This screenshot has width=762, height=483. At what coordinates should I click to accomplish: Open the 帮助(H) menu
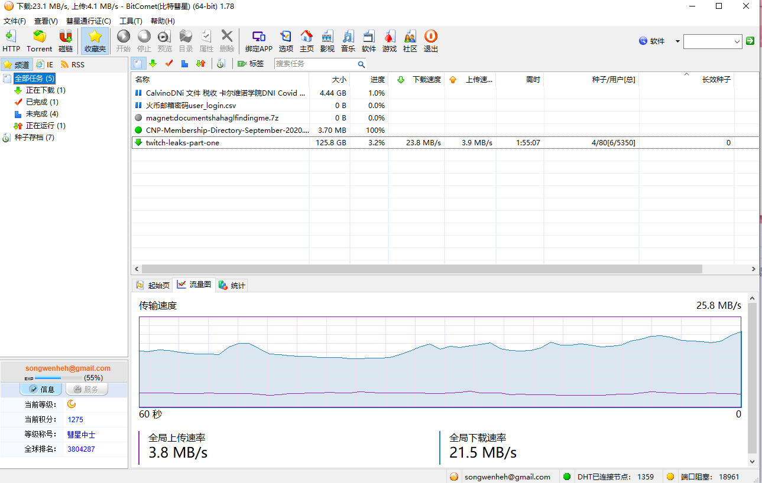click(x=163, y=21)
